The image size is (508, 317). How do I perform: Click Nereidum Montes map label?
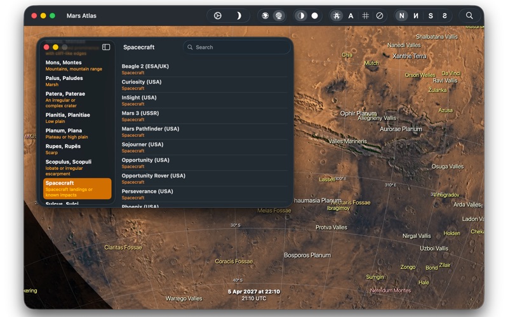coord(391,290)
